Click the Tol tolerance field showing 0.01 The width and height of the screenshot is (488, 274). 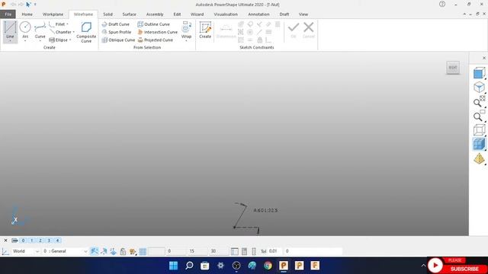pyautogui.click(x=275, y=251)
